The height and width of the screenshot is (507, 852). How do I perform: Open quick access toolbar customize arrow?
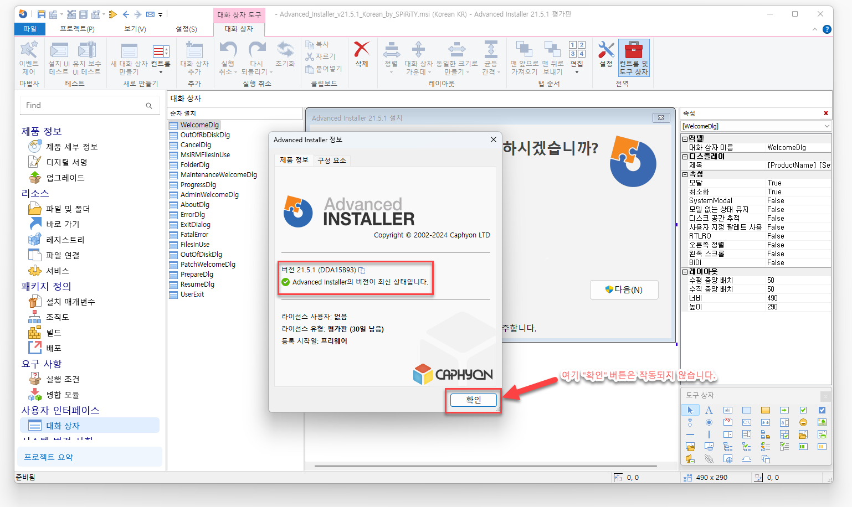coord(160,14)
